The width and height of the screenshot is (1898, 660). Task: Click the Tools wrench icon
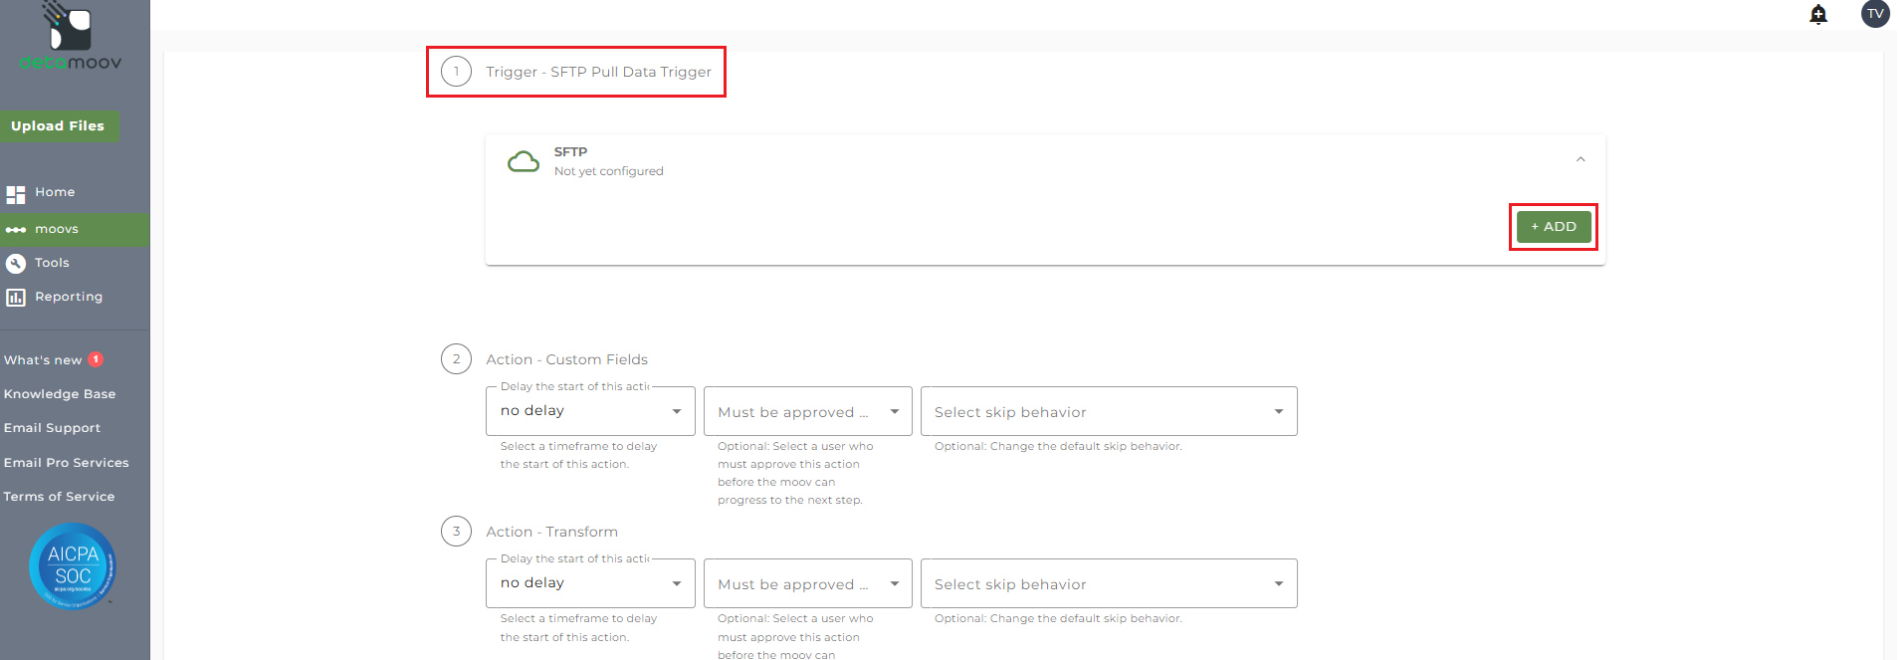tap(16, 263)
